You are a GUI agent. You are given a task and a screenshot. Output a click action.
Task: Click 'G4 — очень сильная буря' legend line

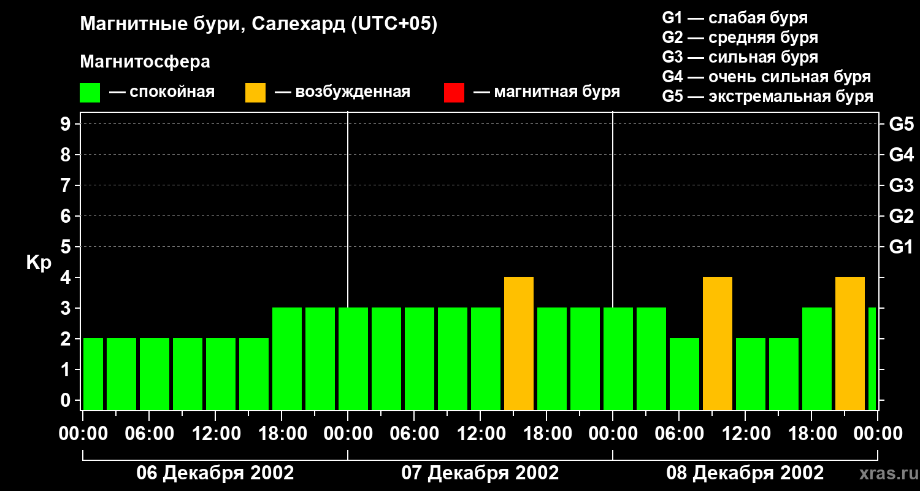pos(767,77)
